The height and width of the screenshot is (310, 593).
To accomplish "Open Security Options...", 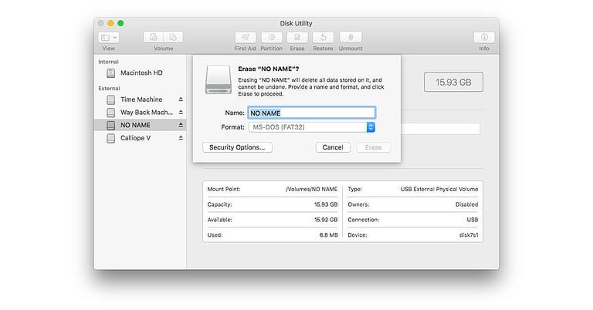I will click(x=237, y=147).
